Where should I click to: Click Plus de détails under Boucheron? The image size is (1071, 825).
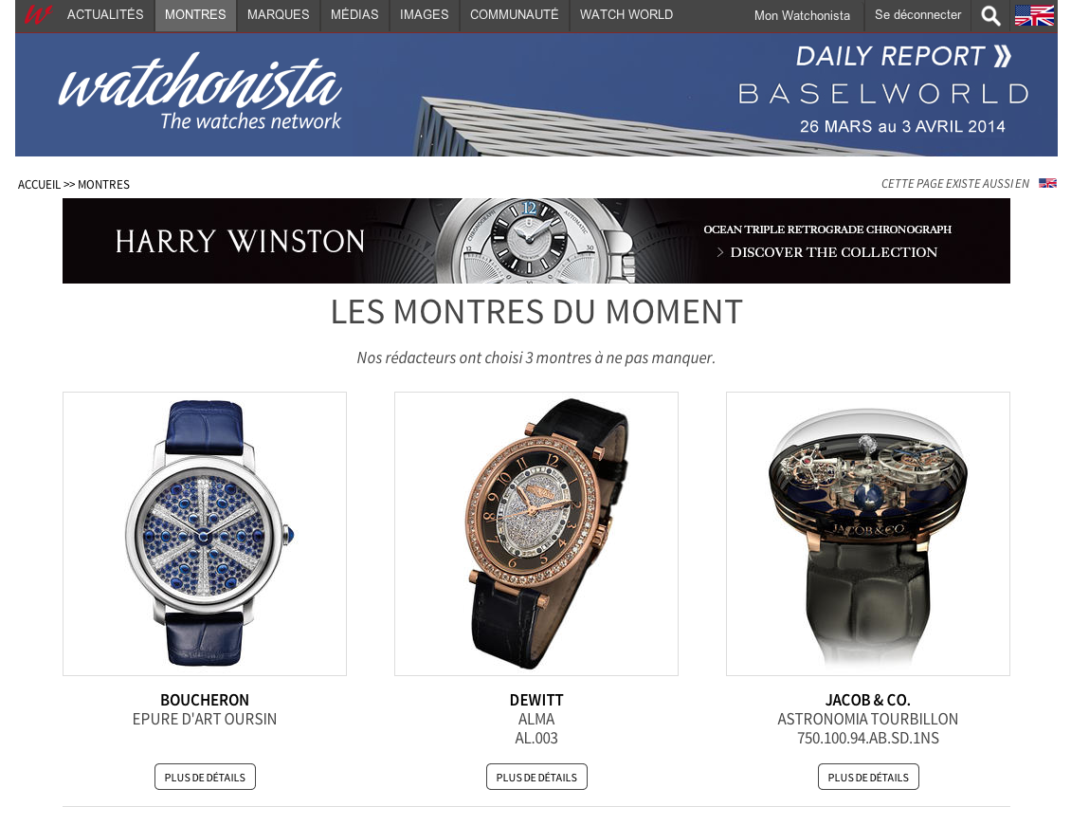[x=205, y=778]
